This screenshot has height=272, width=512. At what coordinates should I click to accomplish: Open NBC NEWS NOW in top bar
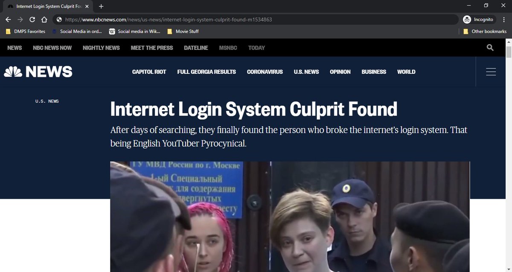click(x=52, y=48)
